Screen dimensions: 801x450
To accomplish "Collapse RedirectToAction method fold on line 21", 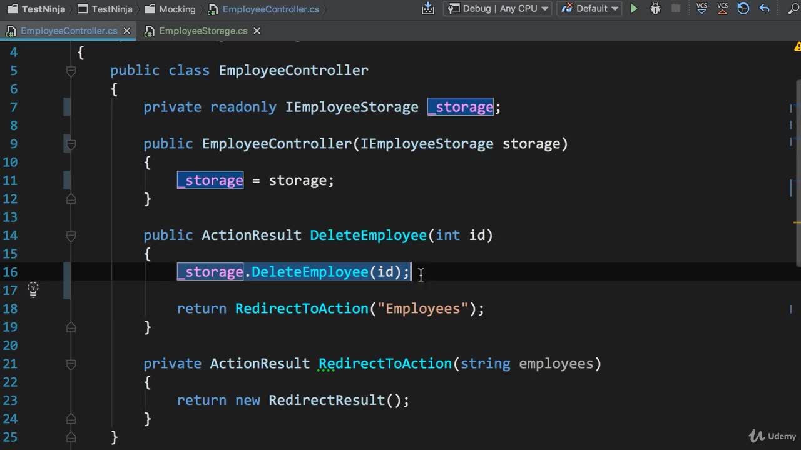I will tap(71, 364).
